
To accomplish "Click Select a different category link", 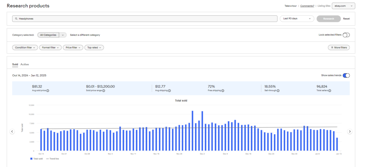I will click(x=85, y=35).
